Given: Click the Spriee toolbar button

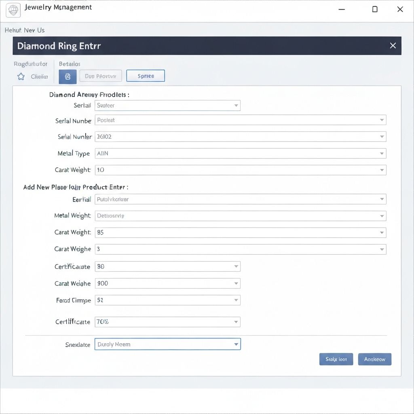Looking at the screenshot, I should (146, 76).
